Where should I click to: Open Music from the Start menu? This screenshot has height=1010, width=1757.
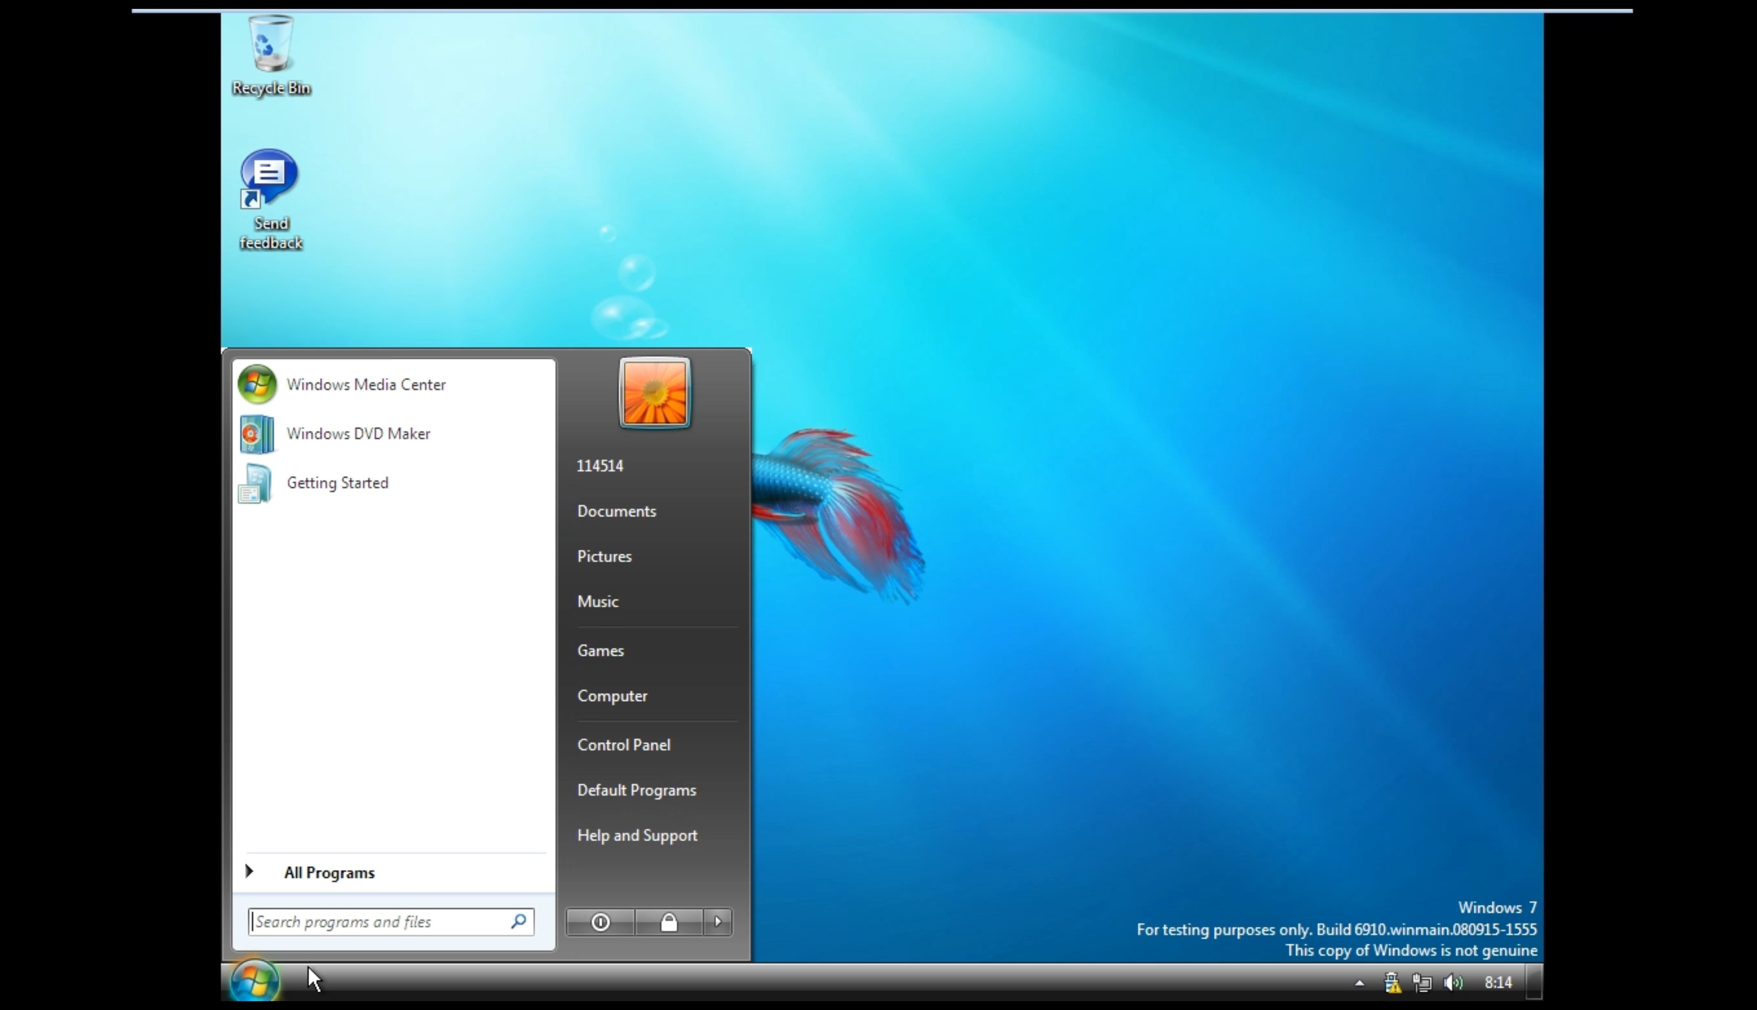(x=597, y=601)
